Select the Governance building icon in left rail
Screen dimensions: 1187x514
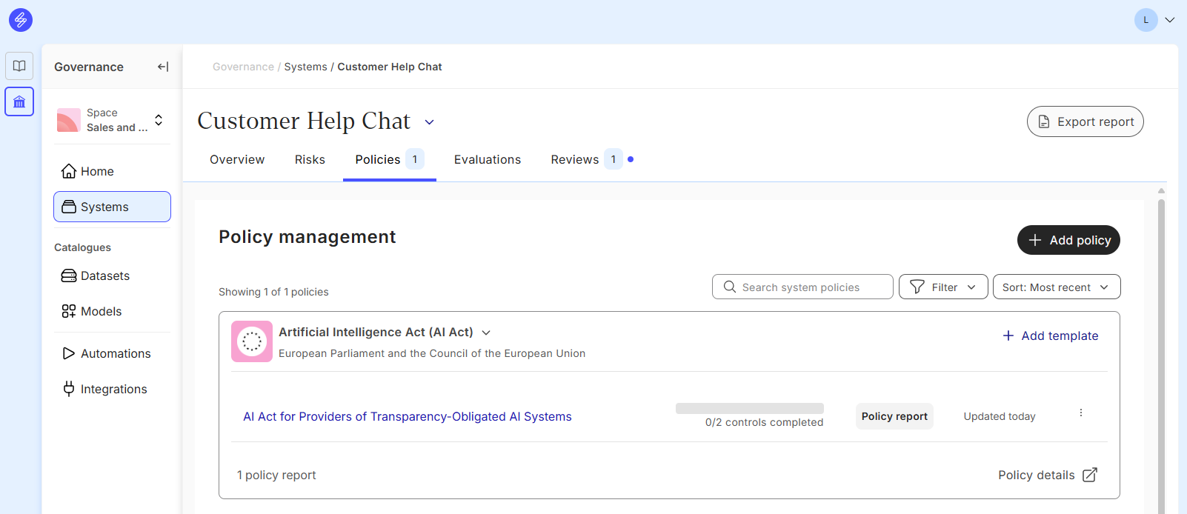click(x=19, y=102)
